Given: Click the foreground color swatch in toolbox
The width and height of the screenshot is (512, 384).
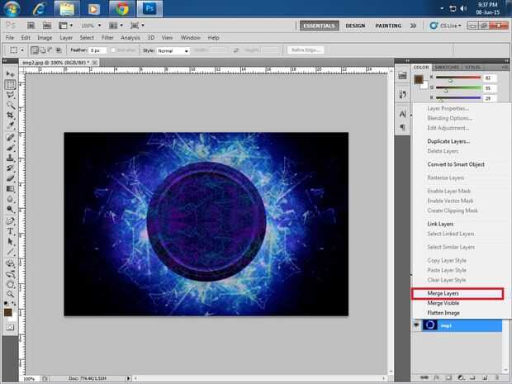Looking at the screenshot, I should pos(7,311).
